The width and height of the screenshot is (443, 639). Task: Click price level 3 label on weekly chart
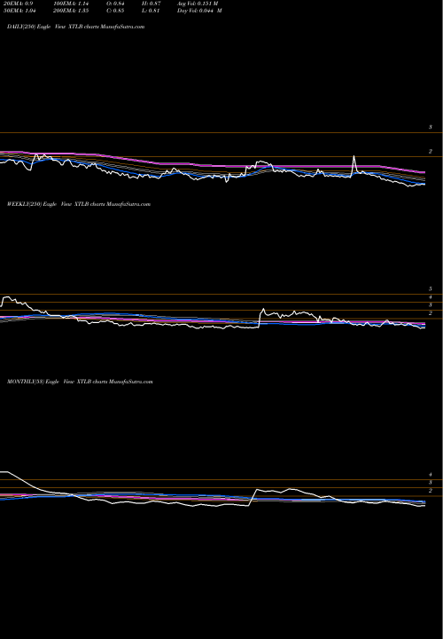[x=430, y=304]
